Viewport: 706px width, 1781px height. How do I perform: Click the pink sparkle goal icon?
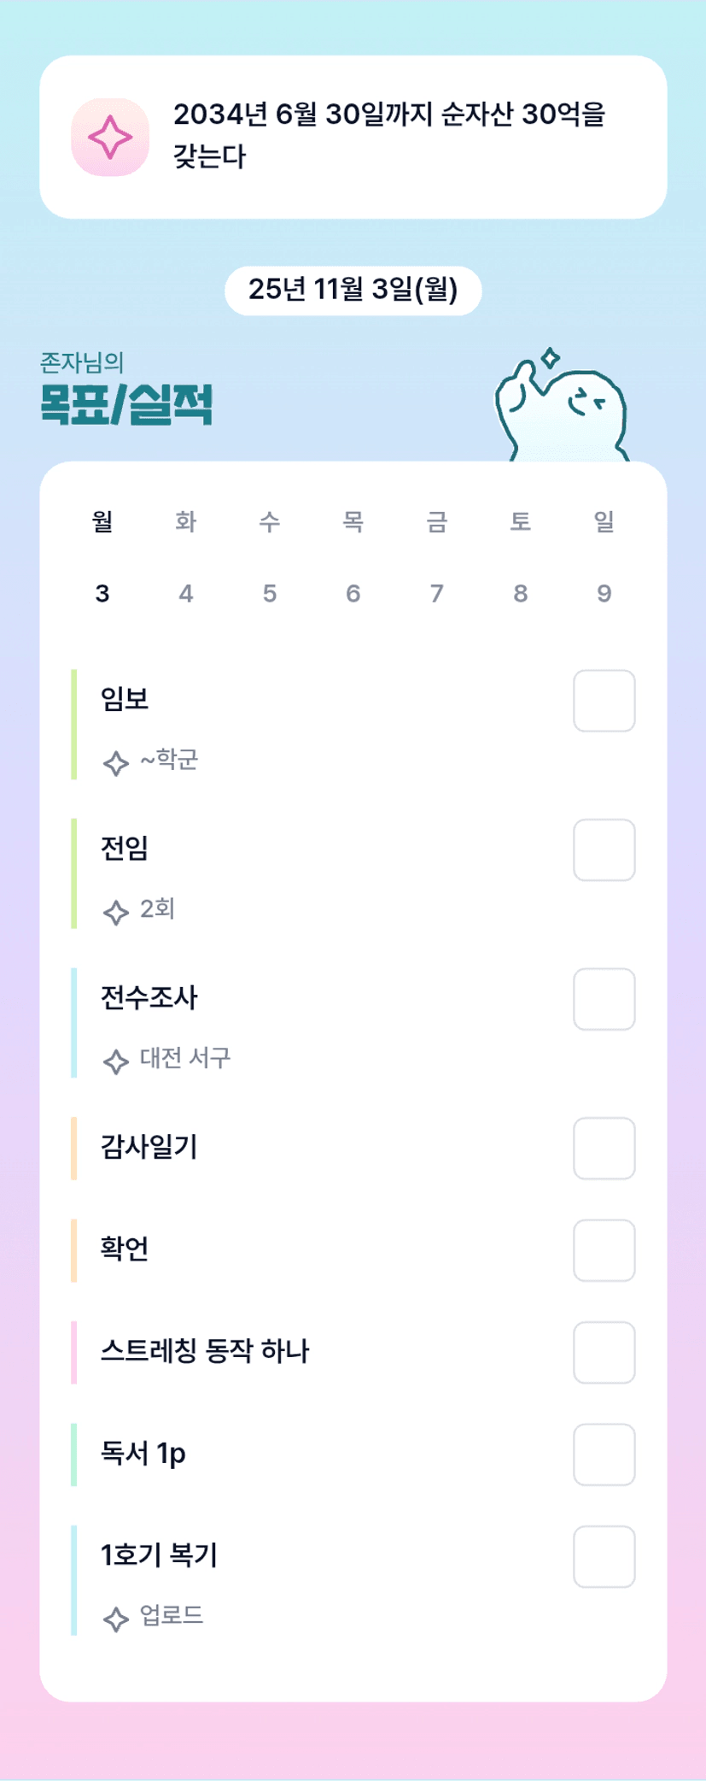(x=110, y=138)
